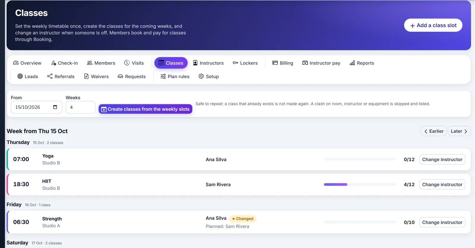Click the Strength class name
This screenshot has width=475, height=248.
pos(52,219)
